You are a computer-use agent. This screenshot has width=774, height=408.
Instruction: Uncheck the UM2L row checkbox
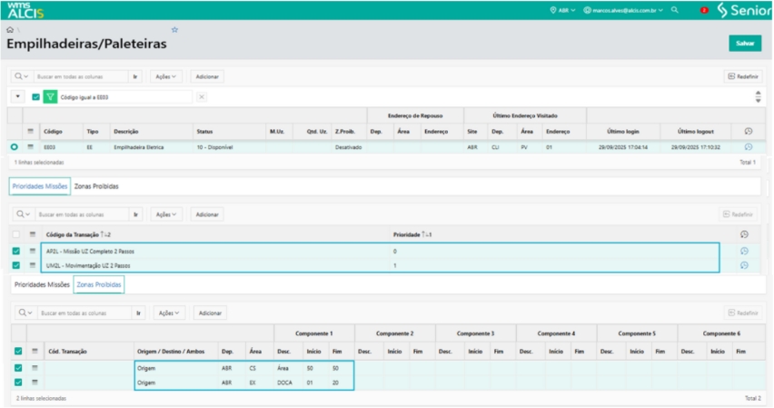point(16,265)
